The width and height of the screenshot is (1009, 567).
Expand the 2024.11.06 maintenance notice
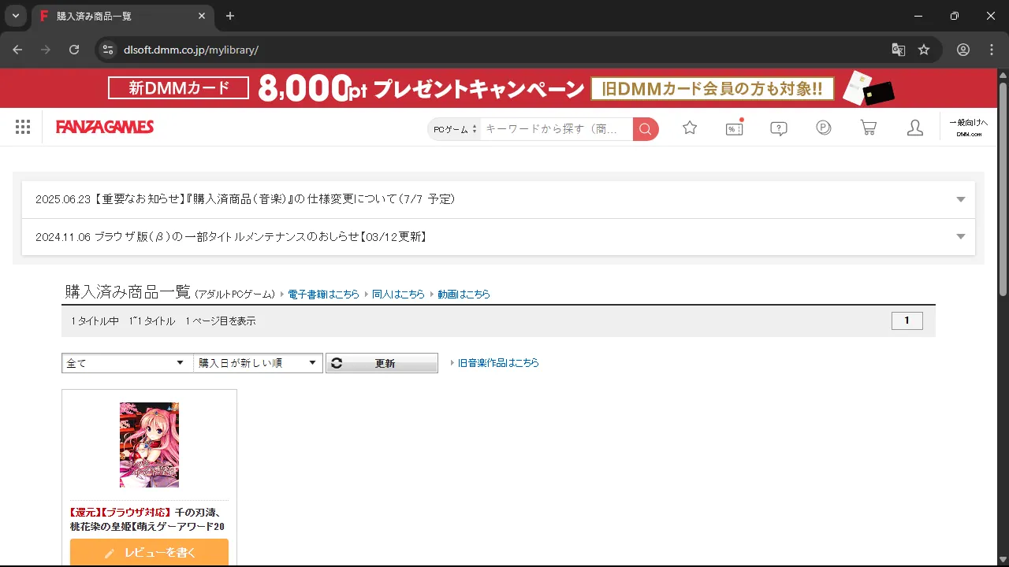pyautogui.click(x=498, y=237)
